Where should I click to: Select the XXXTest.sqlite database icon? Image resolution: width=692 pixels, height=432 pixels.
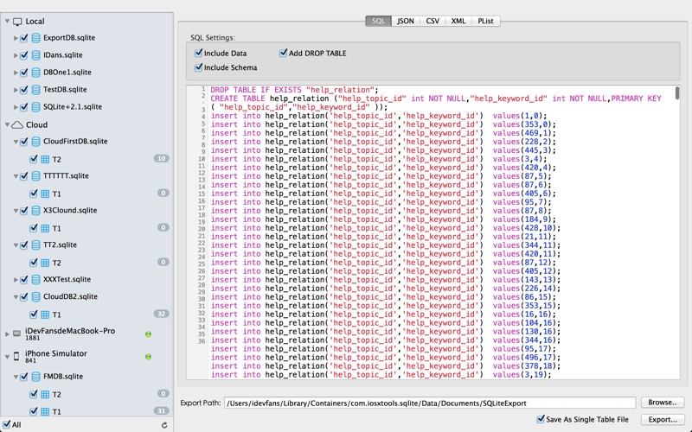[35, 279]
